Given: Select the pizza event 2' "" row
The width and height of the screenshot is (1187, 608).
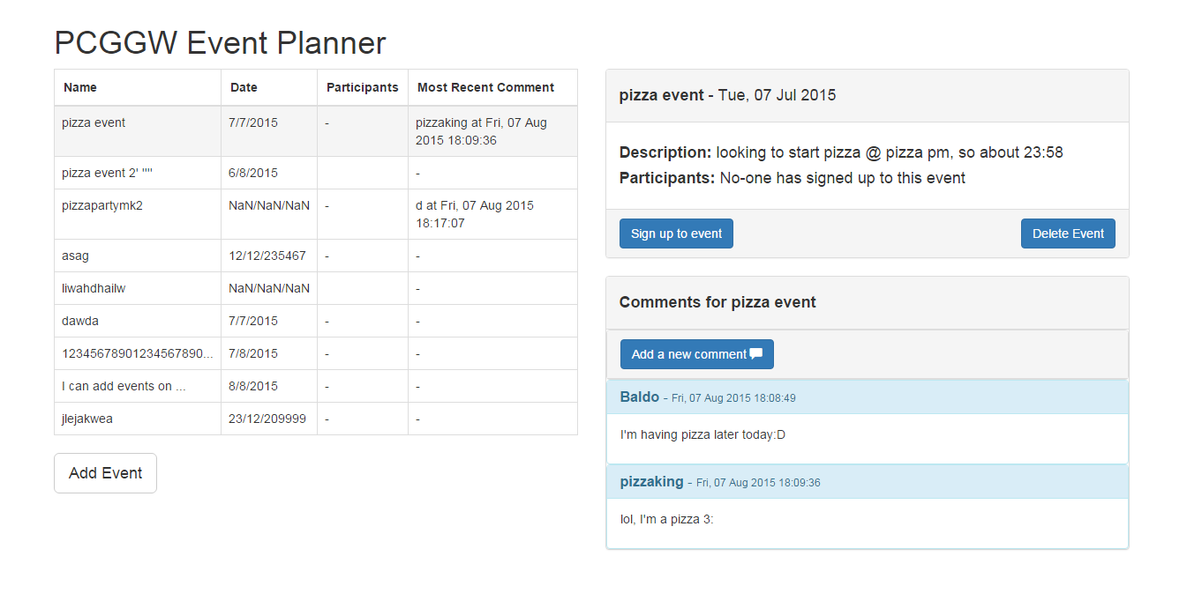Looking at the screenshot, I should (107, 174).
